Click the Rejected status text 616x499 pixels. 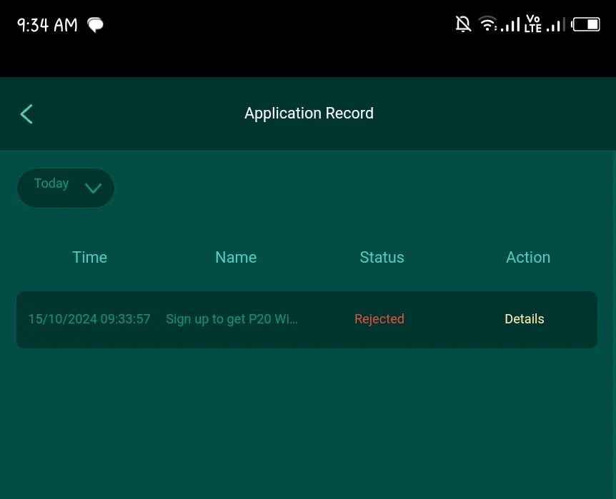point(379,319)
